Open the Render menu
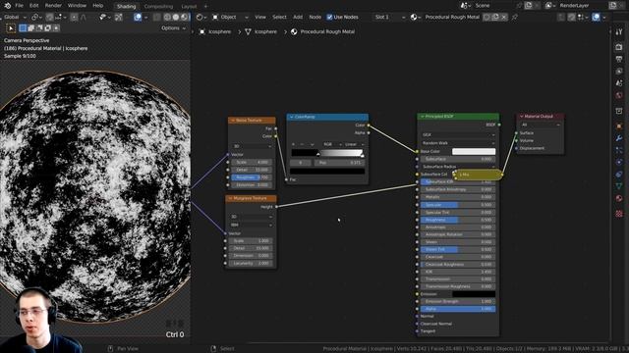 tap(53, 6)
